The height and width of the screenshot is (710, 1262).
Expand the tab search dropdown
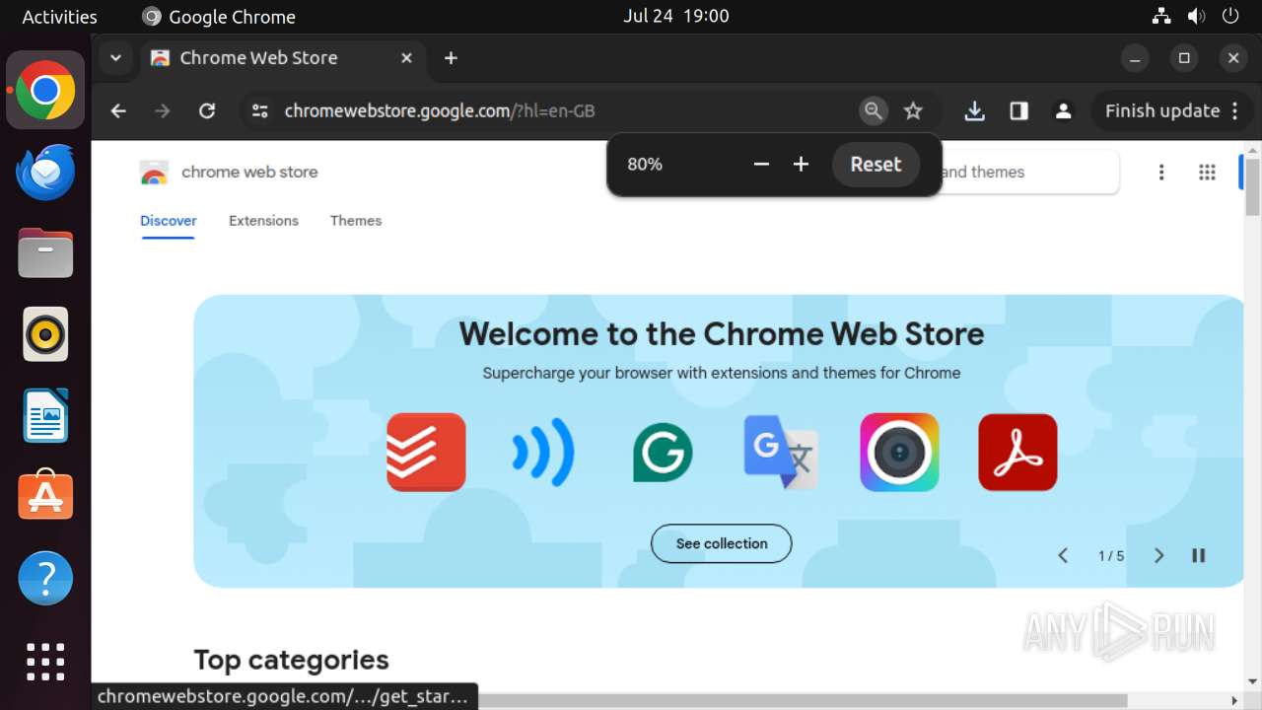pyautogui.click(x=115, y=58)
